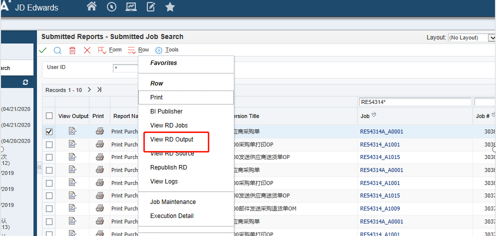Print icon for second RE54314A_A0001 row
This screenshot has height=236, width=496.
pyautogui.click(x=99, y=170)
